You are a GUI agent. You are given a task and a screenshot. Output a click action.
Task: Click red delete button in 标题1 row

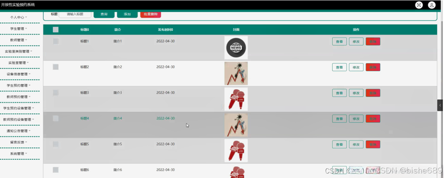pos(373,41)
